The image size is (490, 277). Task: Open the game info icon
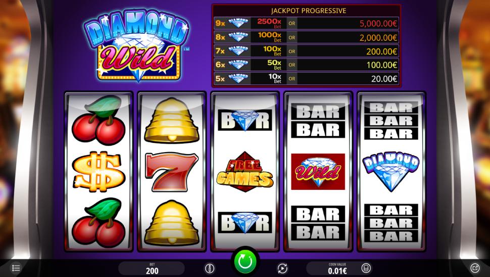point(210,268)
